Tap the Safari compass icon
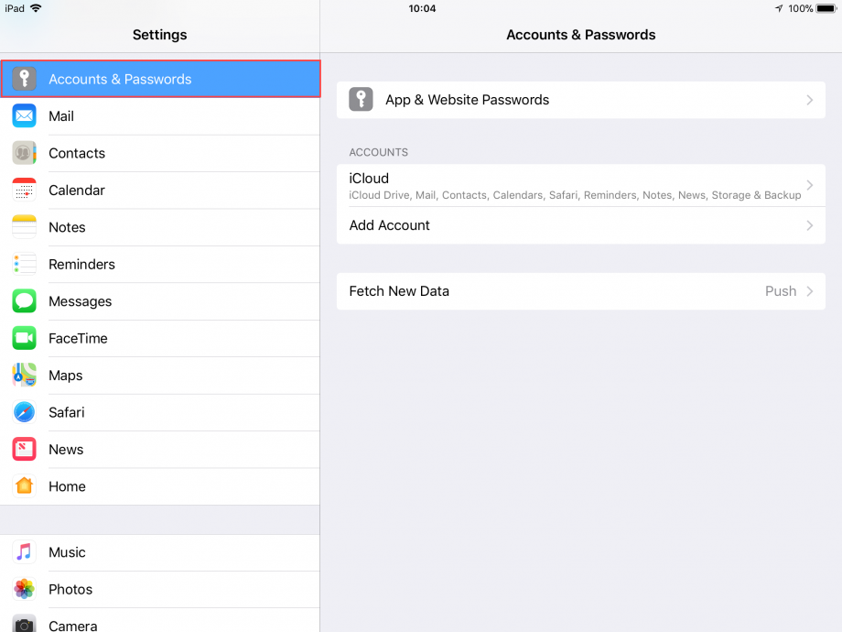The width and height of the screenshot is (842, 632). (25, 412)
